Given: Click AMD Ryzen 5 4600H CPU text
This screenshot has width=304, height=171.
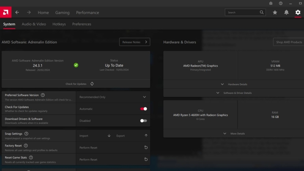Looking at the screenshot, I should pyautogui.click(x=201, y=115).
